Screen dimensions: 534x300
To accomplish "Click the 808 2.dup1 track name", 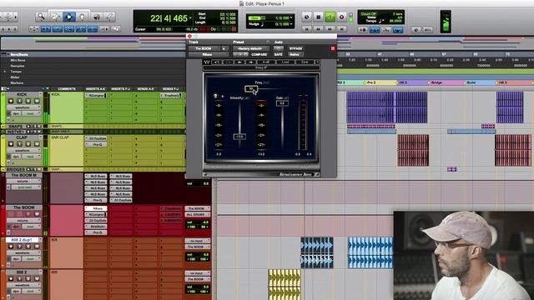I will tap(23, 240).
